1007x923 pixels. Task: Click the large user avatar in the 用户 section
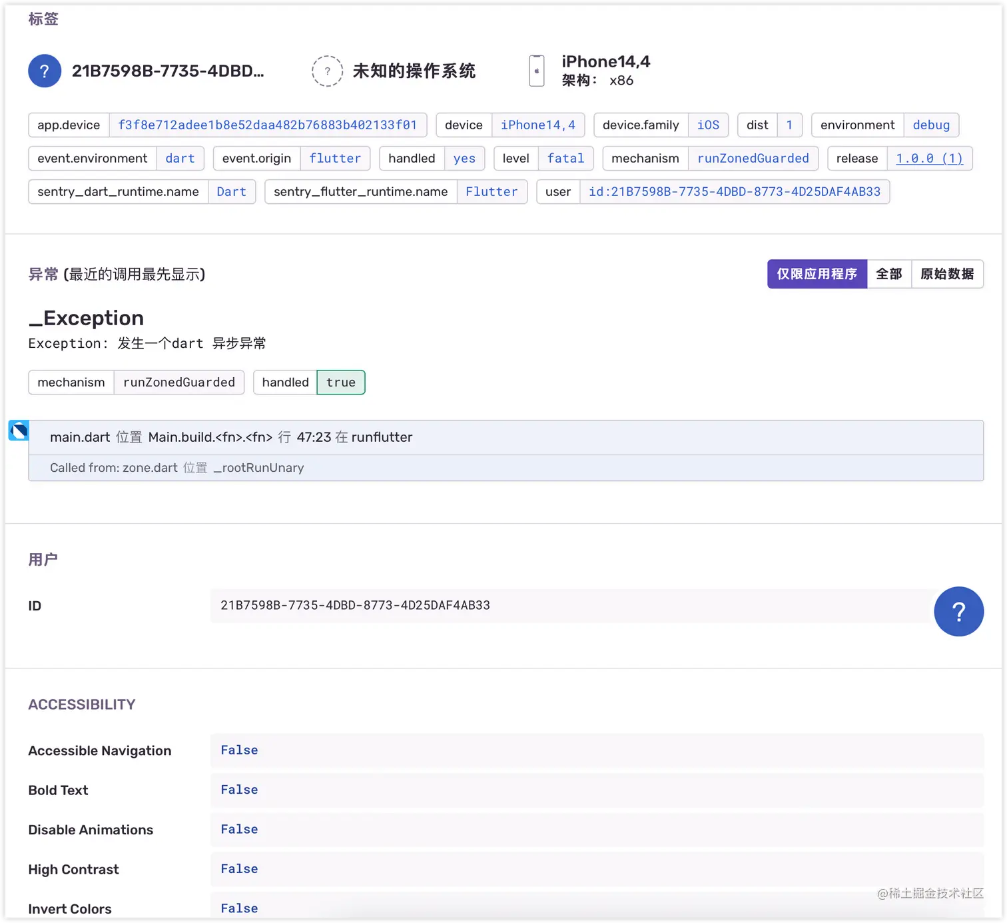point(958,611)
